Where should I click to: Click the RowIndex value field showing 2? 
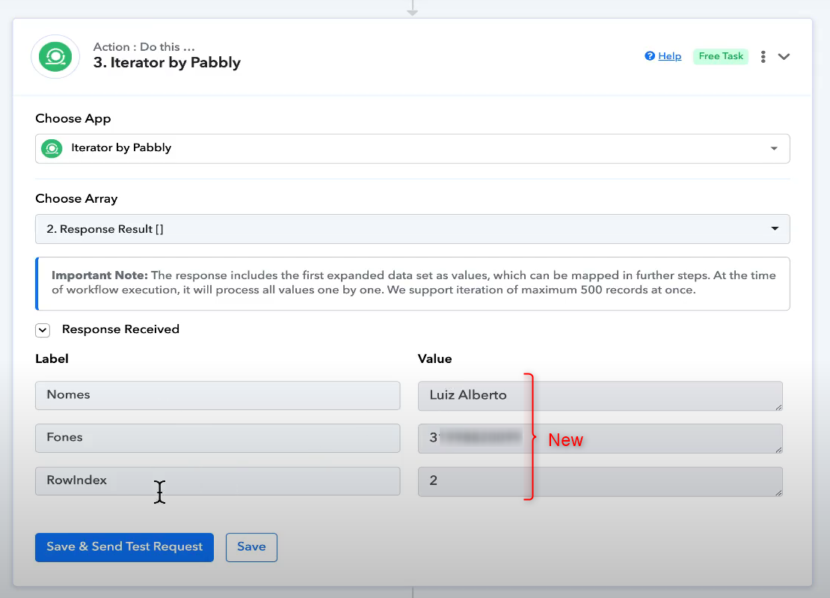point(600,481)
